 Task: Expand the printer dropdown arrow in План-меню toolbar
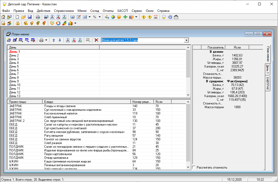point(46,40)
